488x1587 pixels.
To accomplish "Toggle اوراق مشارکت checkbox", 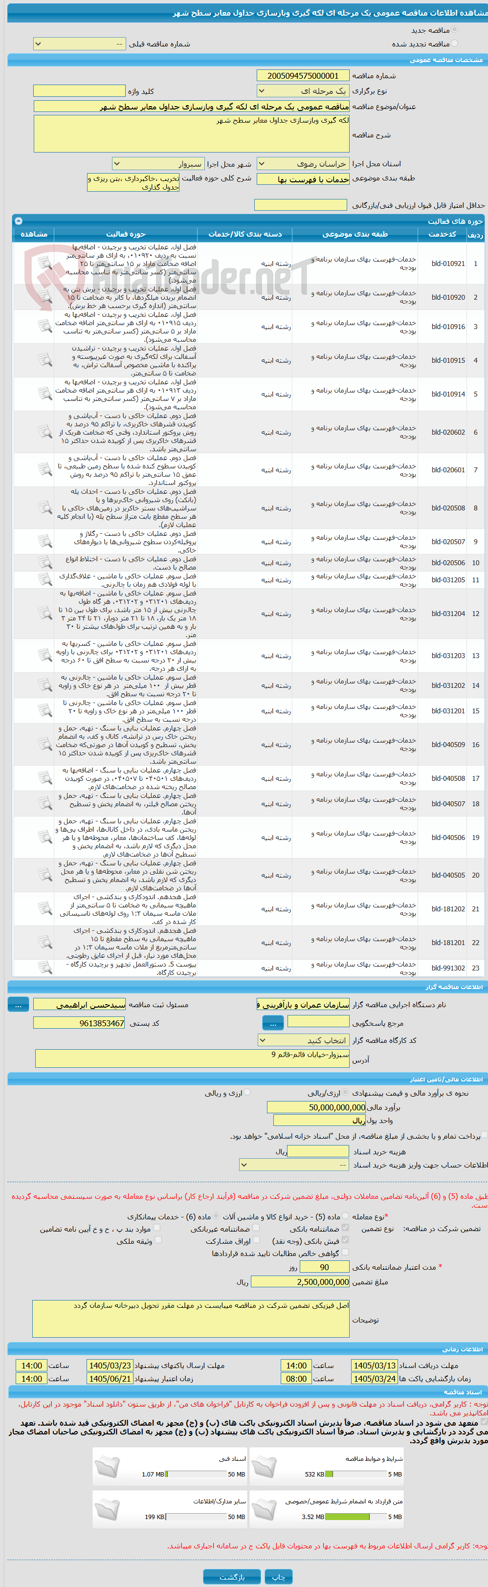I will point(256,1240).
